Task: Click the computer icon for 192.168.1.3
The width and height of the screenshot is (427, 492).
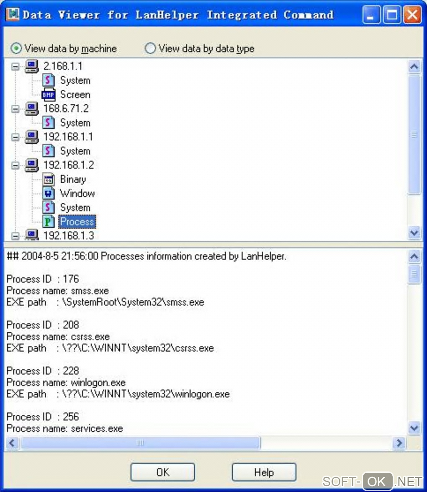Action: 32,235
